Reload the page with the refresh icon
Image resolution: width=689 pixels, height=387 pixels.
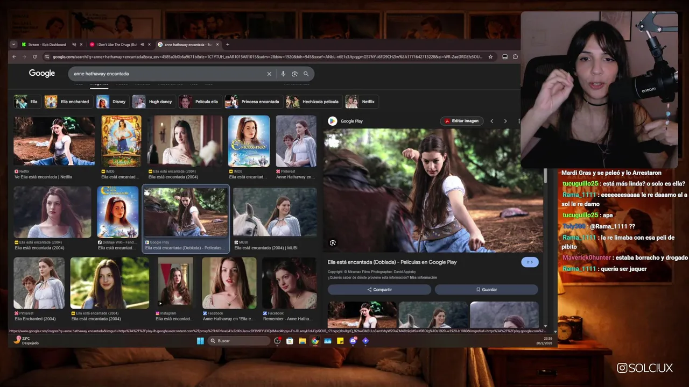(34, 56)
